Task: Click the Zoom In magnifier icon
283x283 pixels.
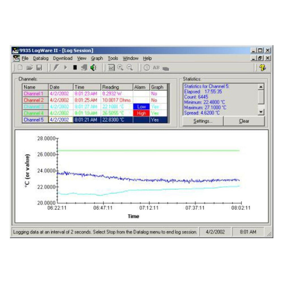Action: point(120,68)
